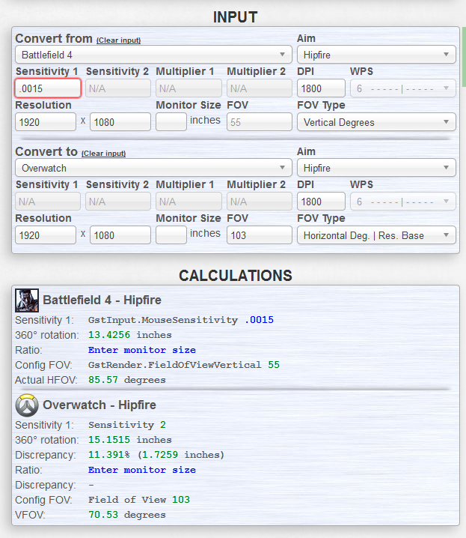Click the 'Battlefield 4 - Hipfire' heading

(102, 300)
